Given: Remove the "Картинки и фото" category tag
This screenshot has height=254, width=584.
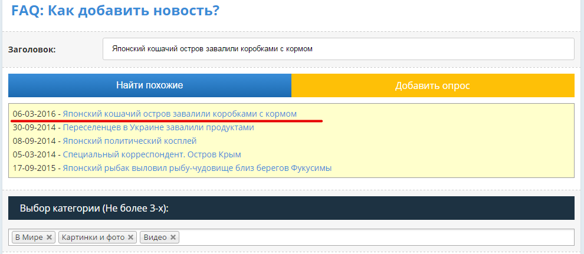Looking at the screenshot, I should 131,237.
